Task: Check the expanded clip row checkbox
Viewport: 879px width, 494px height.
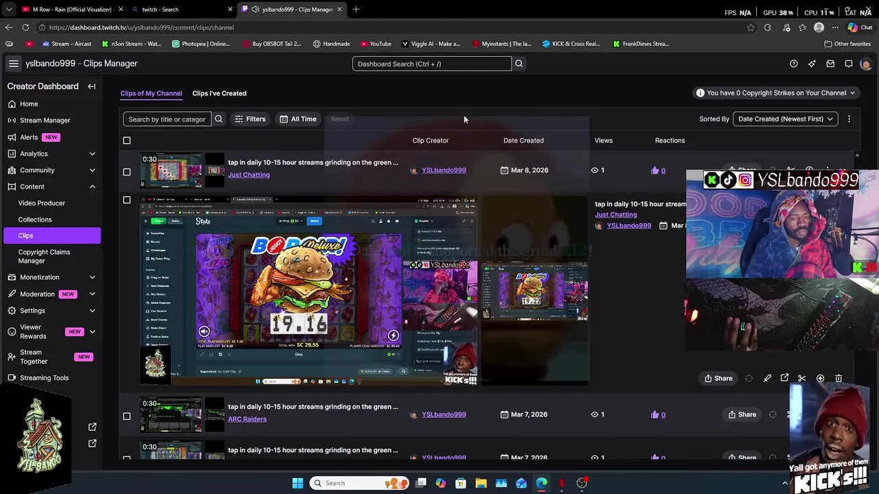Action: coord(126,200)
